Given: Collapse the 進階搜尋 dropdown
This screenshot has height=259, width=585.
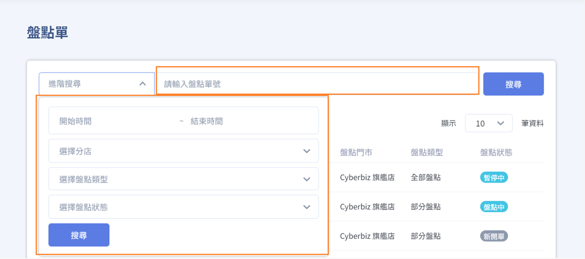Looking at the screenshot, I should (x=97, y=84).
